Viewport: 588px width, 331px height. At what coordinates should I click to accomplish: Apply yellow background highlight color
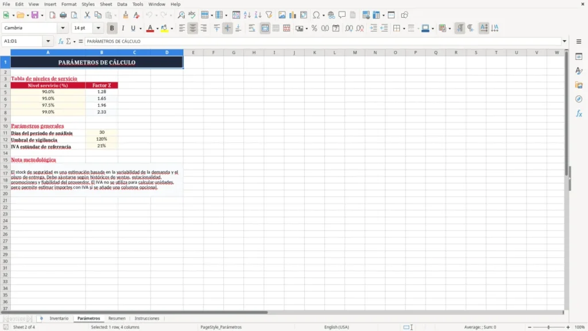164,28
